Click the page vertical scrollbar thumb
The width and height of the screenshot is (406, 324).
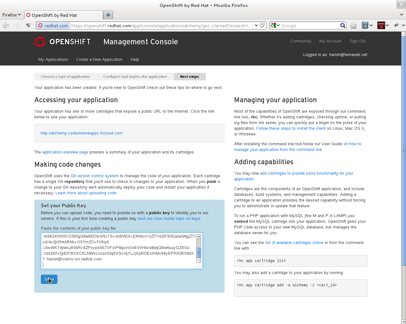tap(403, 150)
